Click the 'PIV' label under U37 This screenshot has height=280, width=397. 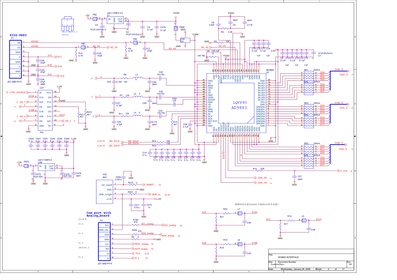(42, 132)
